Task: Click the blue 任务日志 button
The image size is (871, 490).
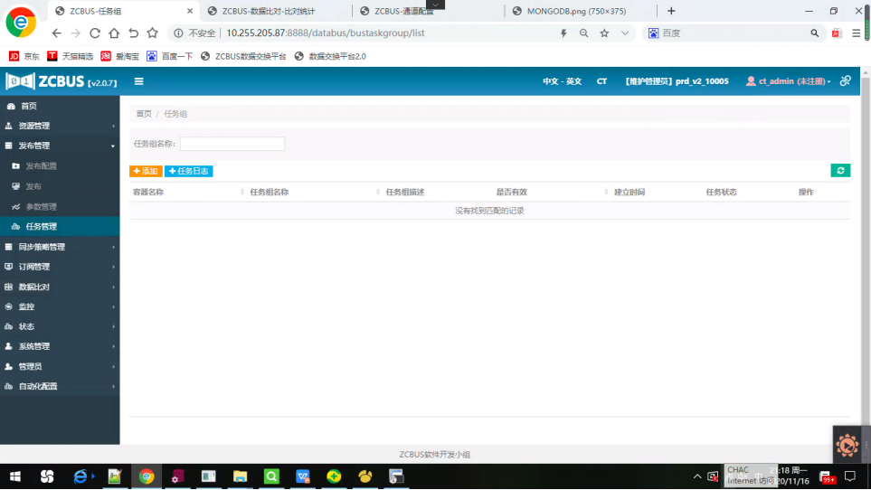Action: click(x=188, y=171)
